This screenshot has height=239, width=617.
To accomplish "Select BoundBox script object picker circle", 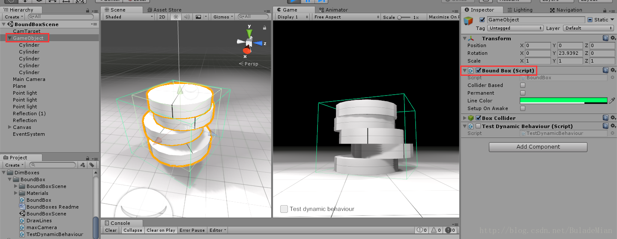I will [x=613, y=78].
